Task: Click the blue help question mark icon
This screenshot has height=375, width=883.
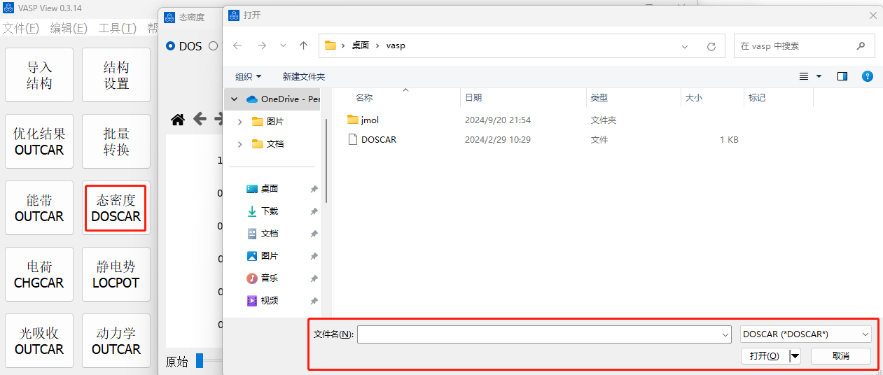Action: click(x=867, y=76)
